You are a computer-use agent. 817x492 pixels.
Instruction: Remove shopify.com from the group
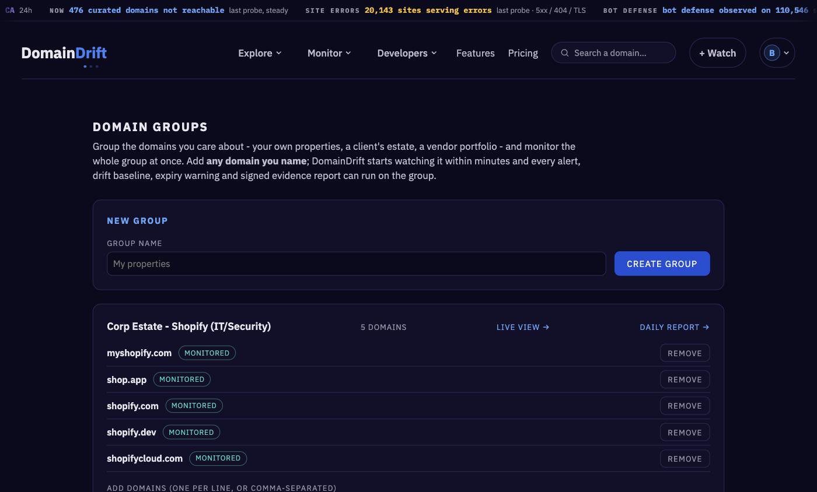coord(685,406)
